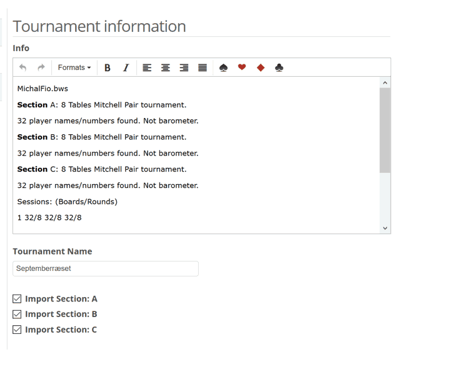Justify the editor text

point(203,67)
